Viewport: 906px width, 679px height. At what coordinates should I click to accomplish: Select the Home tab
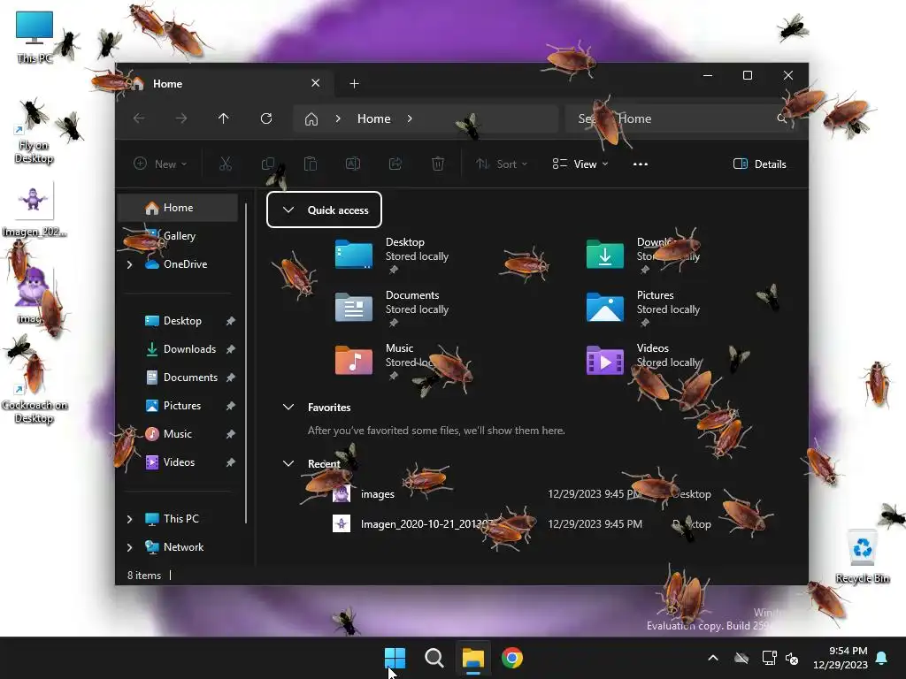click(226, 84)
